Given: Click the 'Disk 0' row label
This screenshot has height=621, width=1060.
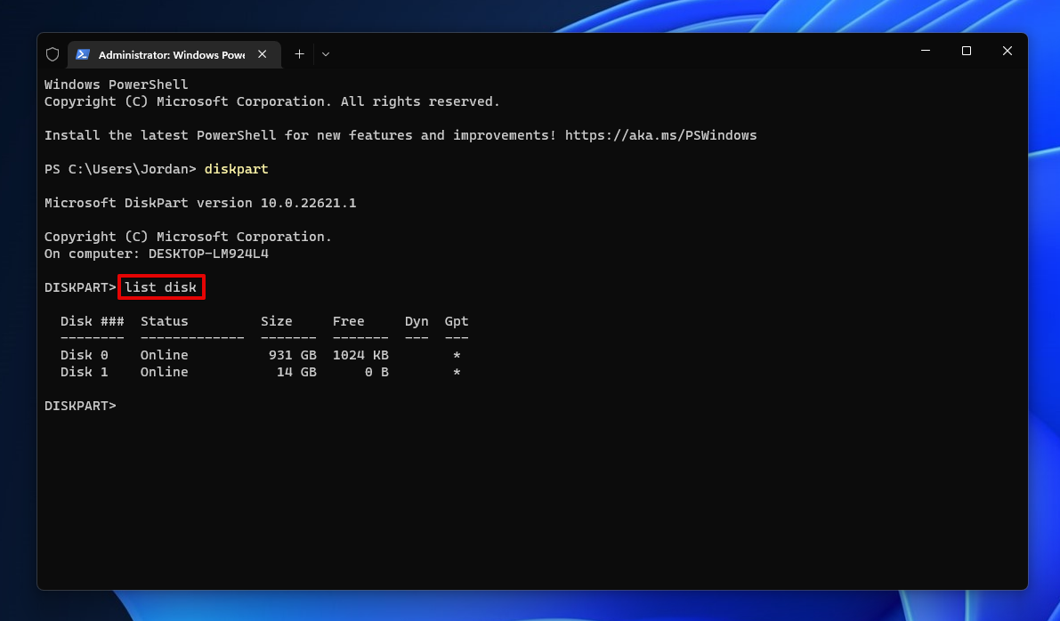Looking at the screenshot, I should (x=84, y=355).
